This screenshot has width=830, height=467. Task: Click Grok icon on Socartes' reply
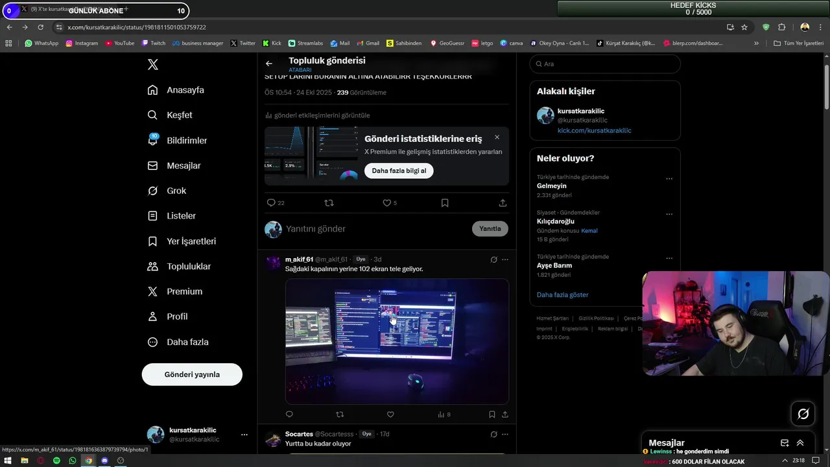(493, 434)
